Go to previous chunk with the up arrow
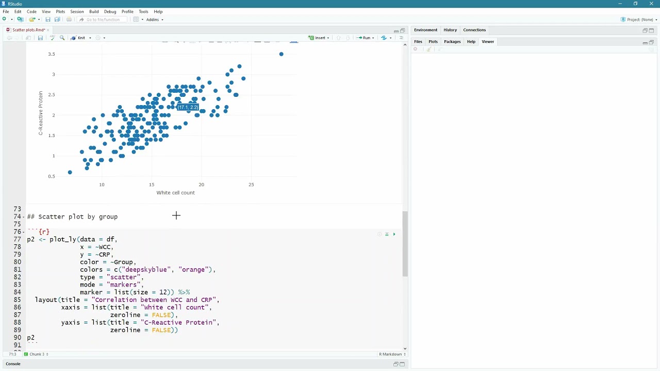660x371 pixels. point(339,38)
